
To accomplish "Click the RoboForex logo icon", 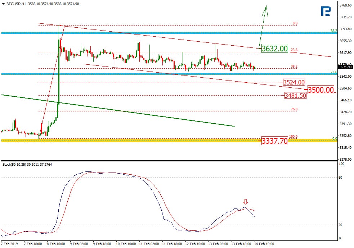I will [326, 12].
